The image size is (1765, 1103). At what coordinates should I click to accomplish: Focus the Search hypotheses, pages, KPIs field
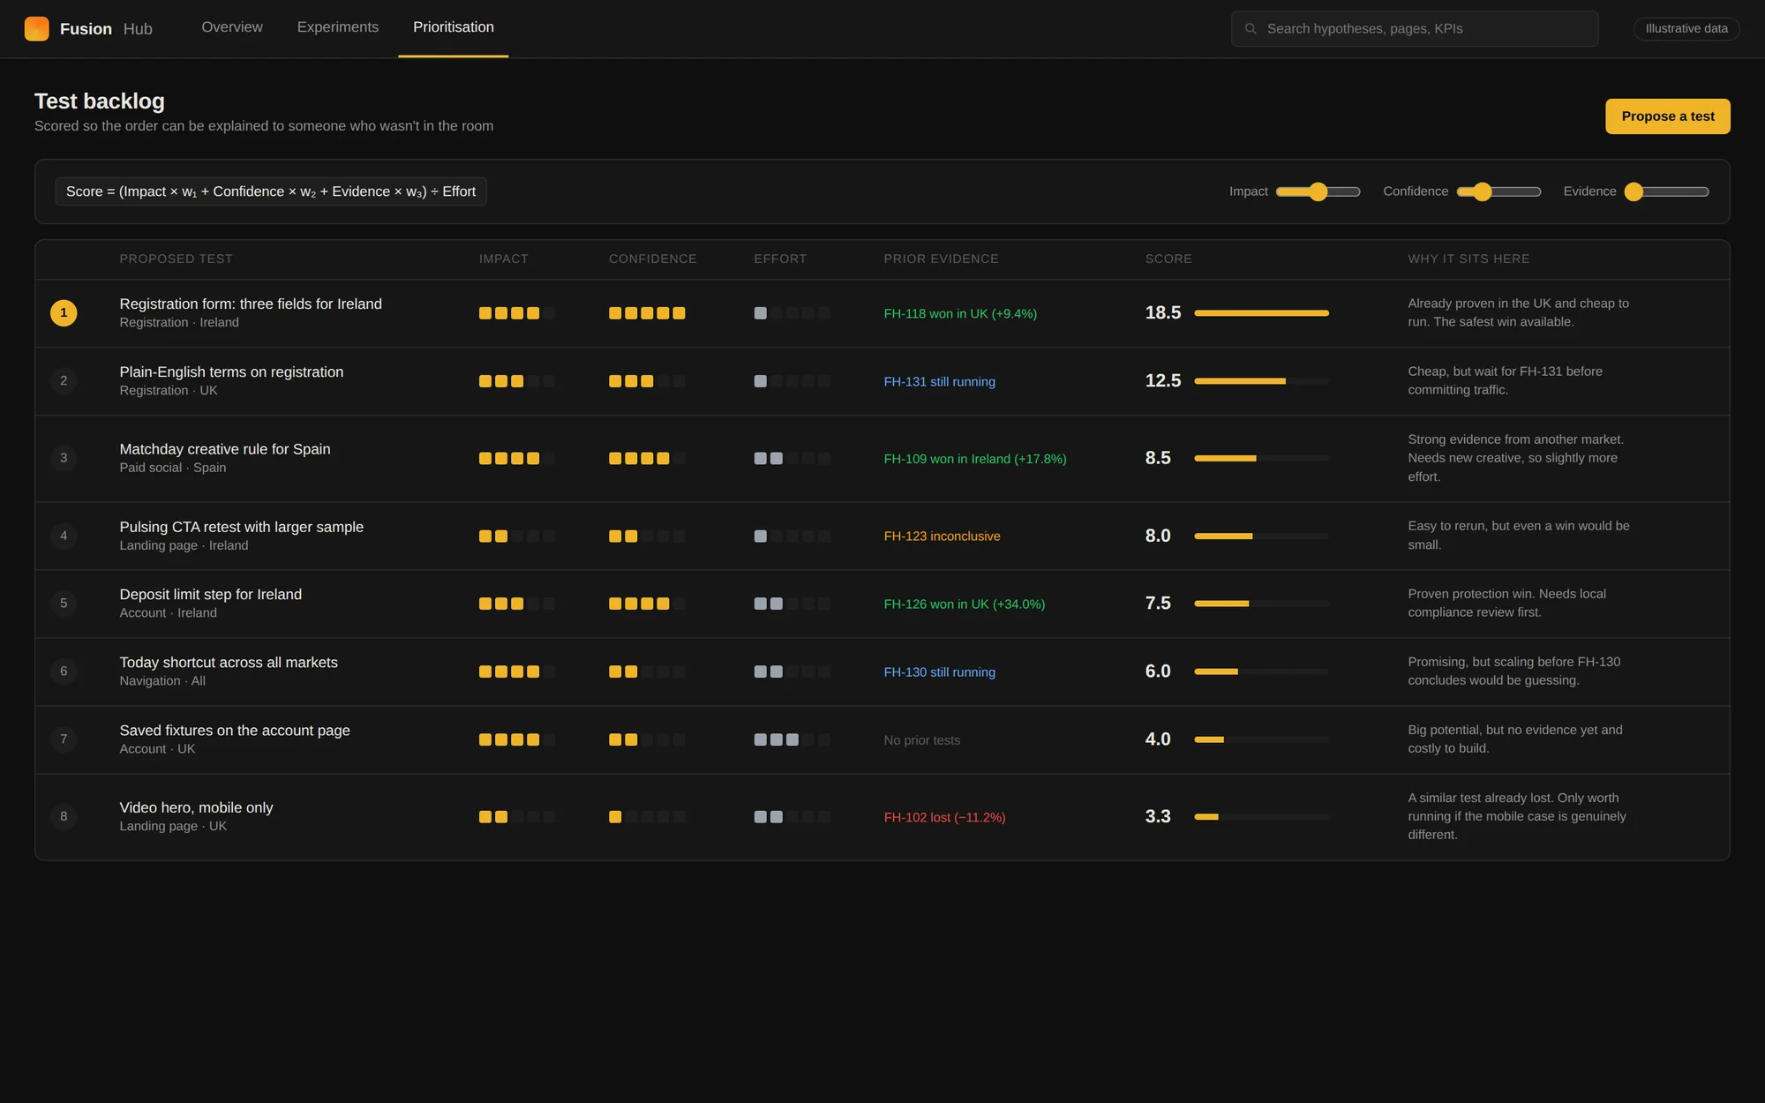point(1415,29)
